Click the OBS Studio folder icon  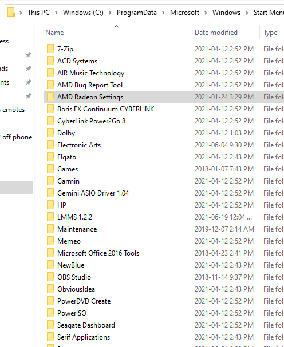(x=50, y=277)
